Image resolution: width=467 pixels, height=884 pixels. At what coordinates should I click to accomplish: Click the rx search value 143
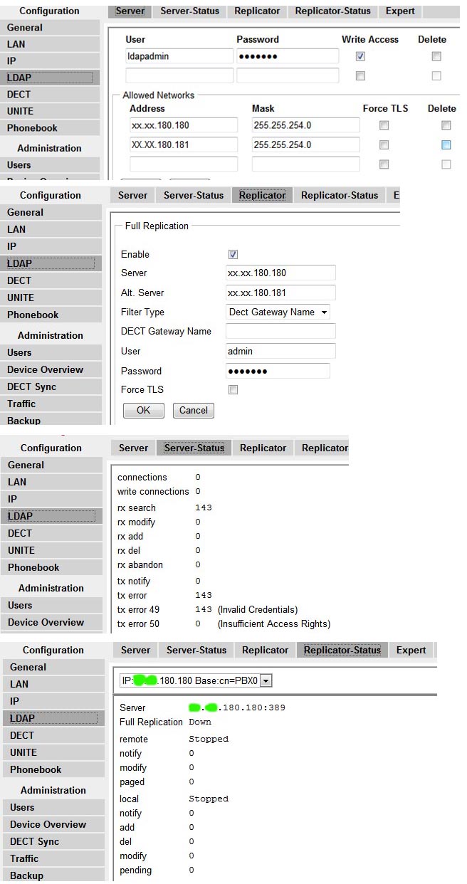click(204, 507)
